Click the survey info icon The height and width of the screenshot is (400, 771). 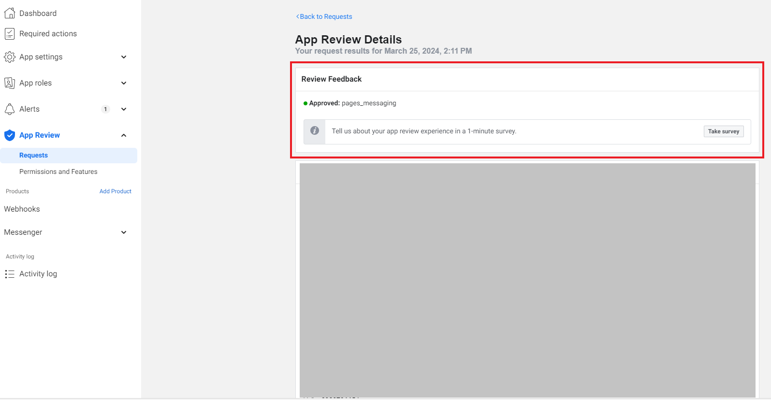pyautogui.click(x=315, y=131)
